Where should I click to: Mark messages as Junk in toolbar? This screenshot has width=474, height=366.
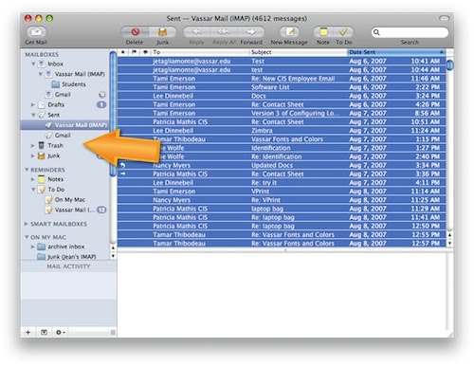click(x=162, y=31)
